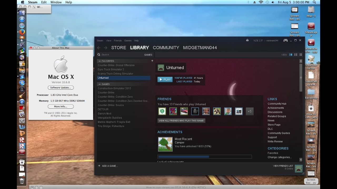337x189 pixels.
Task: Switch to the Community tab
Action: click(166, 48)
